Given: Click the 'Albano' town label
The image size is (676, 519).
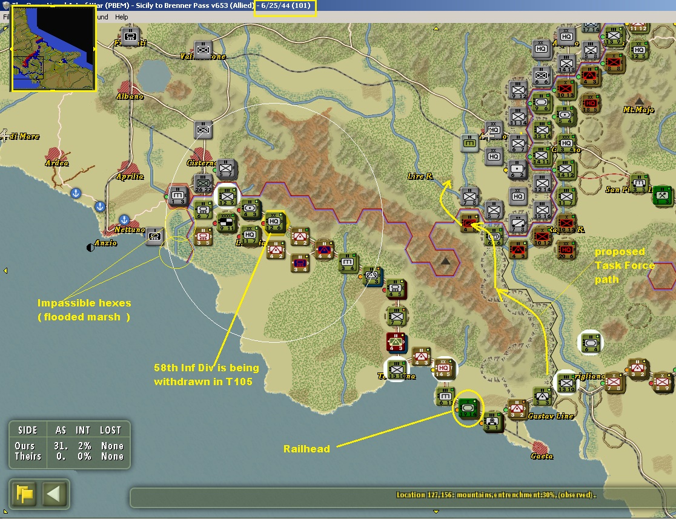Looking at the screenshot, I should (x=130, y=96).
